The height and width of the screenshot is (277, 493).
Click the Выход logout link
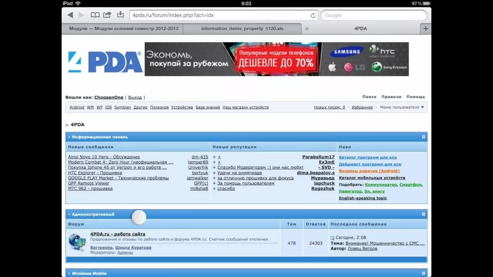[x=135, y=97]
